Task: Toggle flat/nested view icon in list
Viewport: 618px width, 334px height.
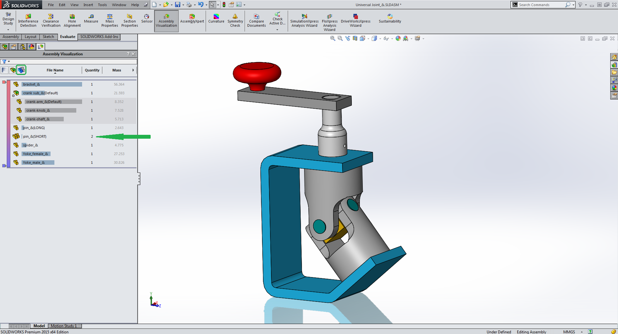Action: tap(13, 70)
